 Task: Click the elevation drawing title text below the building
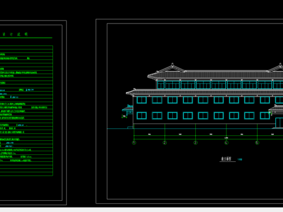226,159
